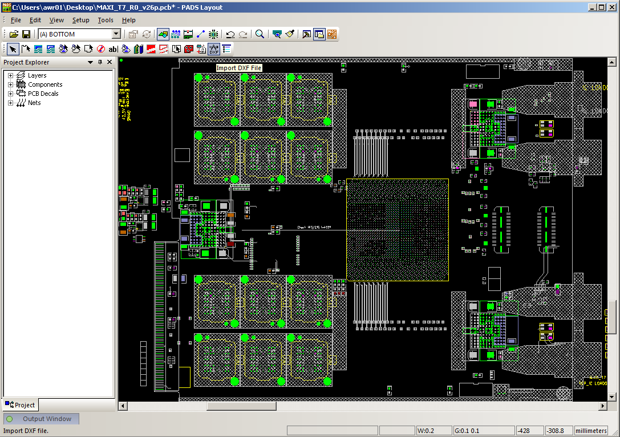Toggle the Drafting Toolbar button
Screen dimensions: 620x437
(163, 34)
